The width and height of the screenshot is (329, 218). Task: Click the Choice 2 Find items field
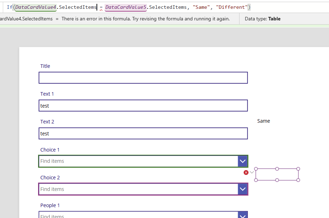point(138,189)
